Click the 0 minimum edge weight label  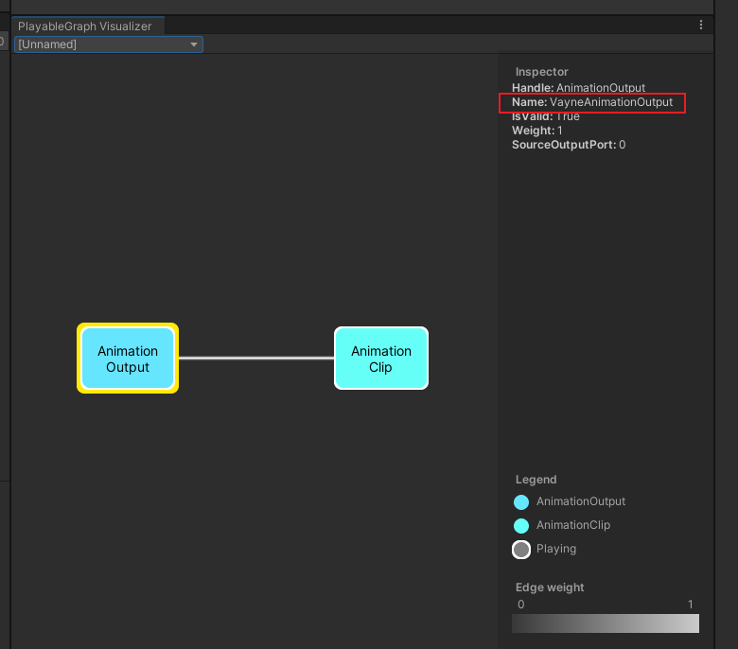click(520, 605)
